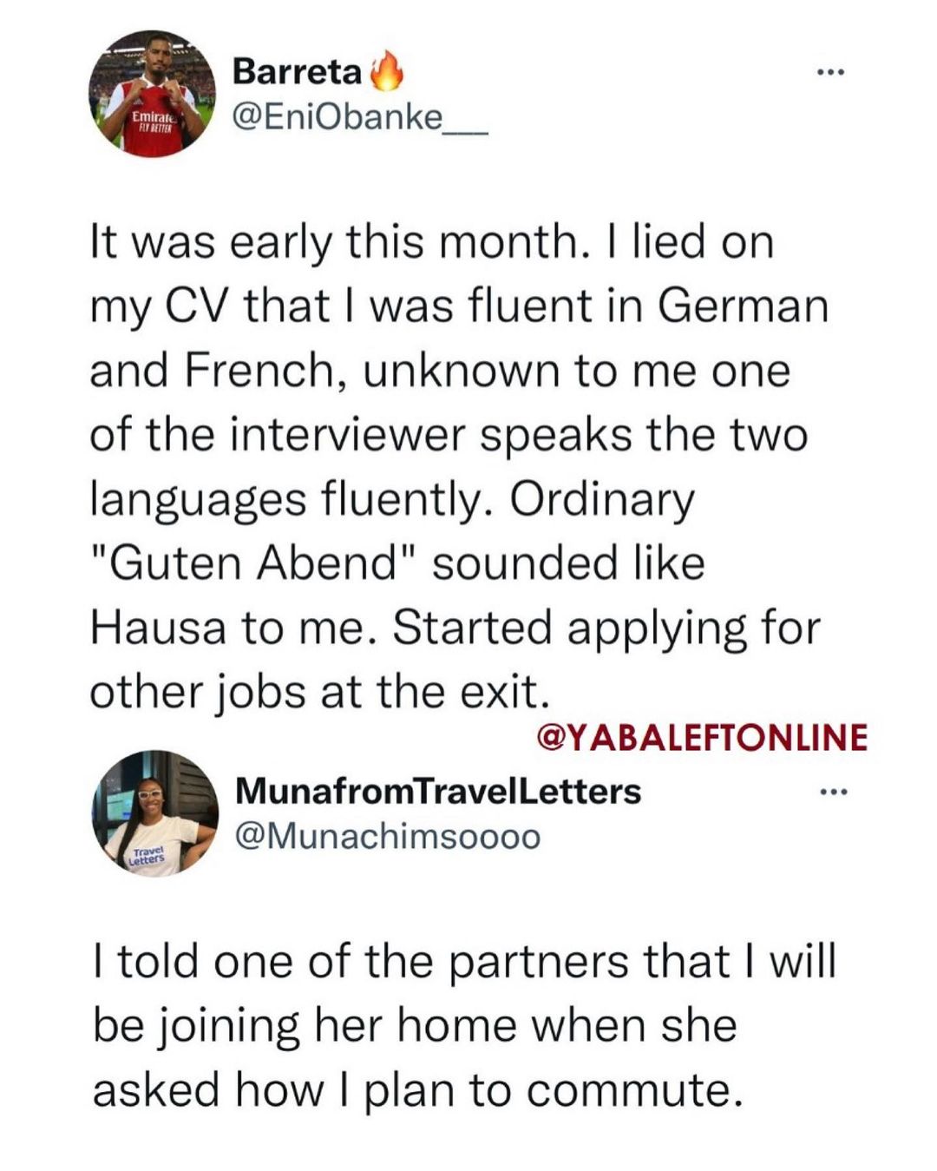Click the Travel Letters logo on Muna's avatar

click(147, 856)
